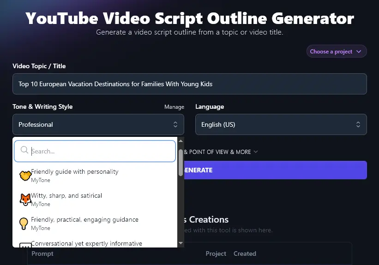
Task: Edit the Video Topic / Title field
Action: pos(189,84)
